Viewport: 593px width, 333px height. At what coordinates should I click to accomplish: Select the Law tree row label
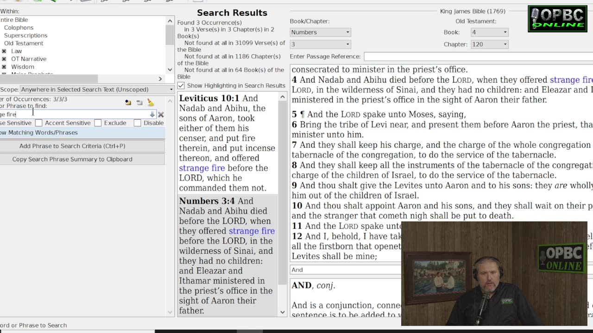click(17, 51)
